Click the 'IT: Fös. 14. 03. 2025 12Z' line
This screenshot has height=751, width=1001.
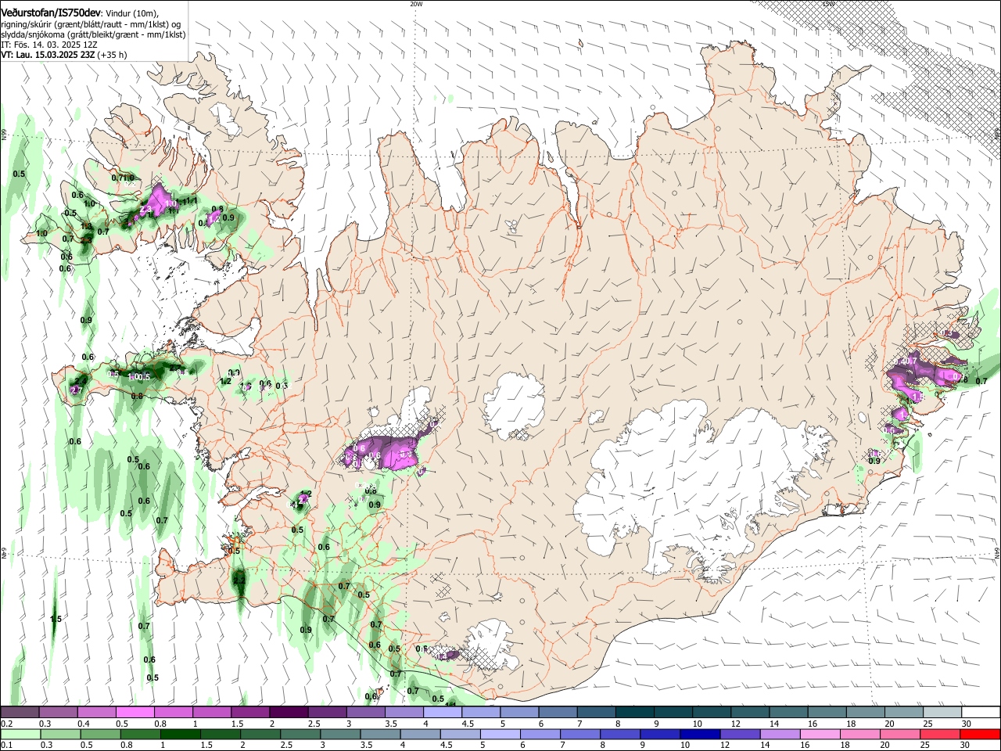tap(49, 45)
